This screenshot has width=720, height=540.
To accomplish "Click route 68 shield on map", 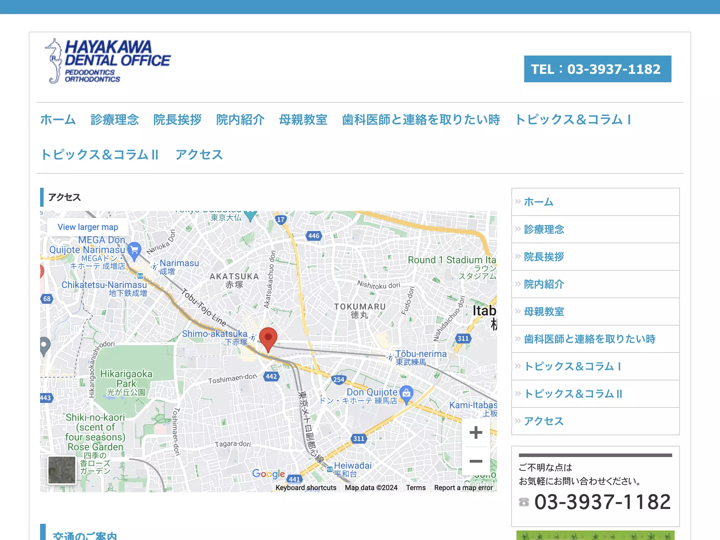I will [x=46, y=299].
